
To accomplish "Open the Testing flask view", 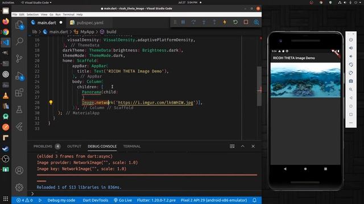I will tap(19, 109).
